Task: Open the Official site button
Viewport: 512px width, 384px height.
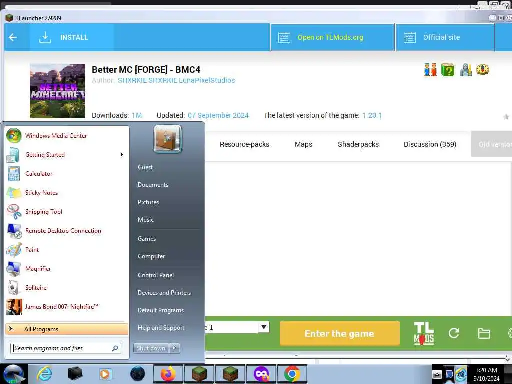Action: tap(445, 37)
